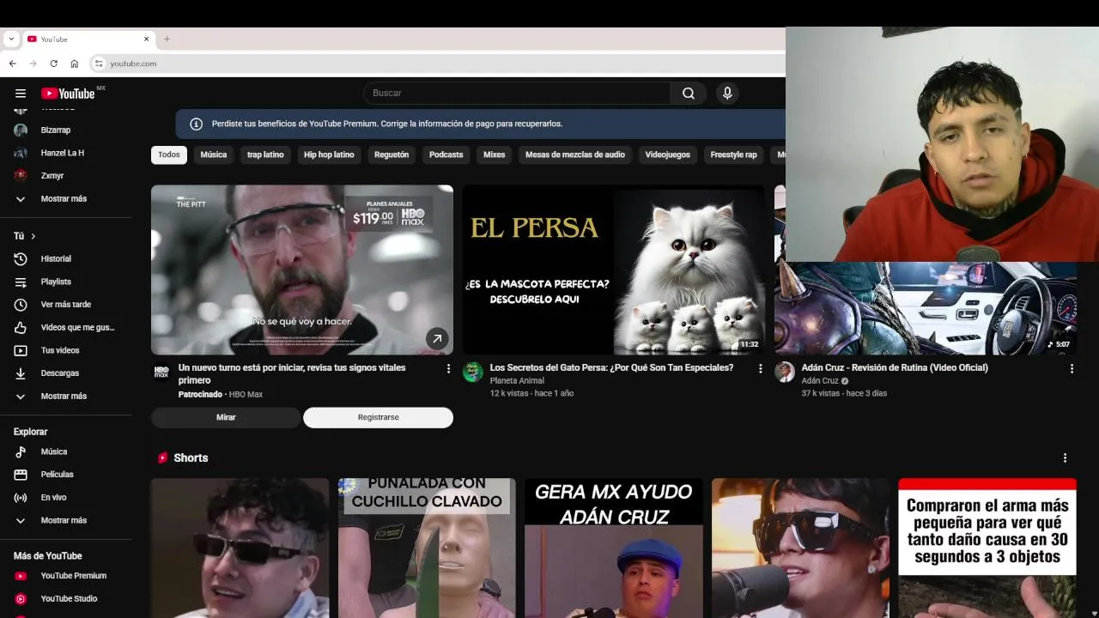This screenshot has width=1099, height=618.
Task: Play the HBO Max The Pitt ad thumbnail
Action: [302, 270]
